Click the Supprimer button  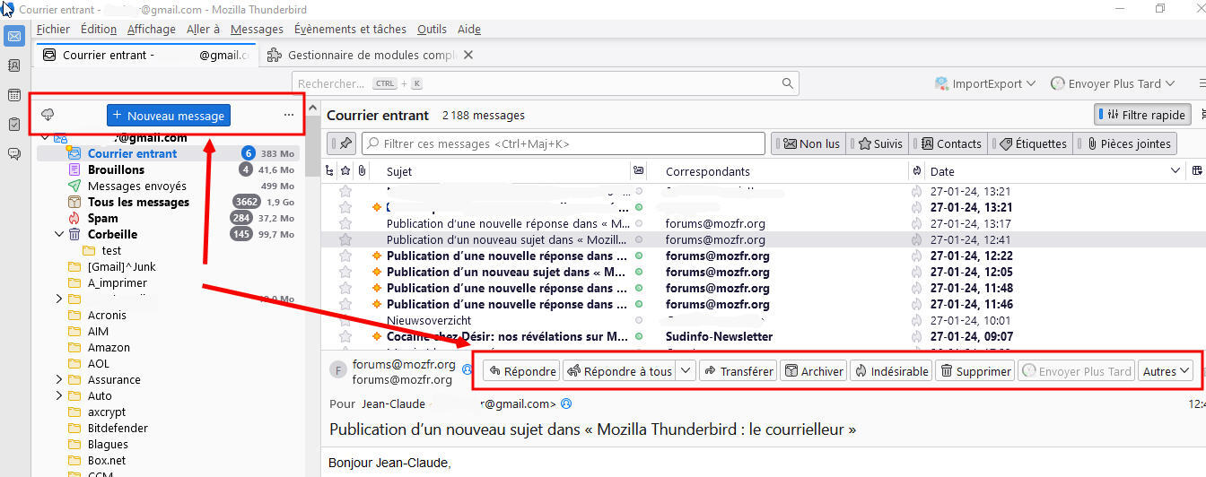pos(974,370)
